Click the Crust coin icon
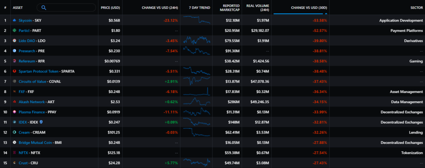The image size is (425, 168). 15,163
